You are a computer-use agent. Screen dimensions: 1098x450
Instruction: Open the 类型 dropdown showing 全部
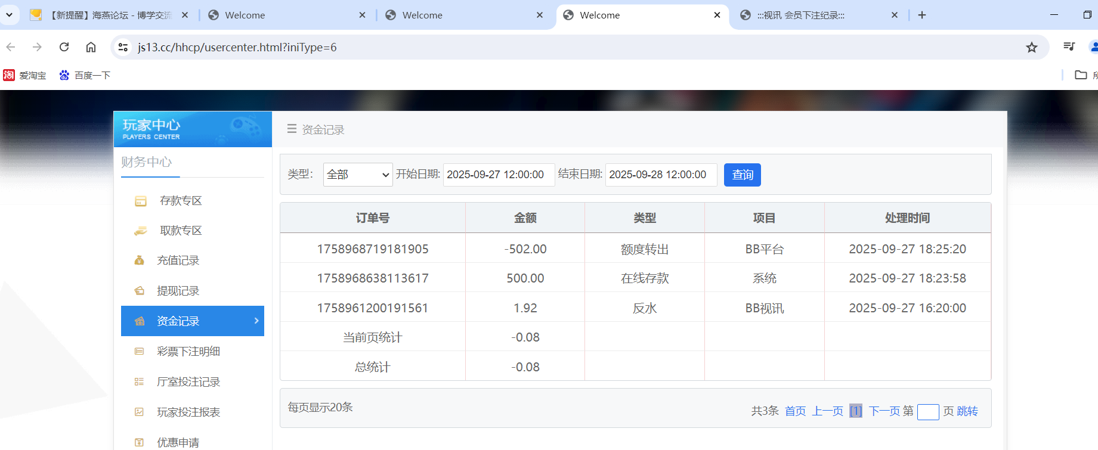pyautogui.click(x=357, y=175)
